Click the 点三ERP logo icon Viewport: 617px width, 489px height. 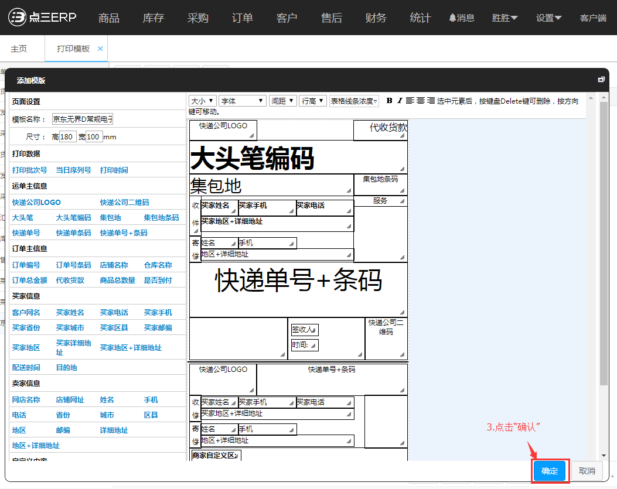click(18, 18)
